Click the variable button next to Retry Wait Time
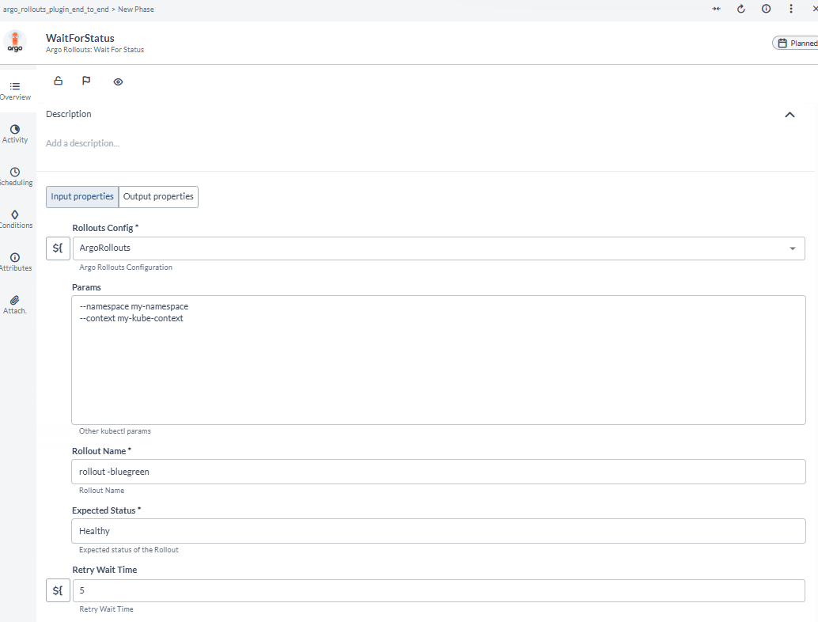 click(x=58, y=590)
